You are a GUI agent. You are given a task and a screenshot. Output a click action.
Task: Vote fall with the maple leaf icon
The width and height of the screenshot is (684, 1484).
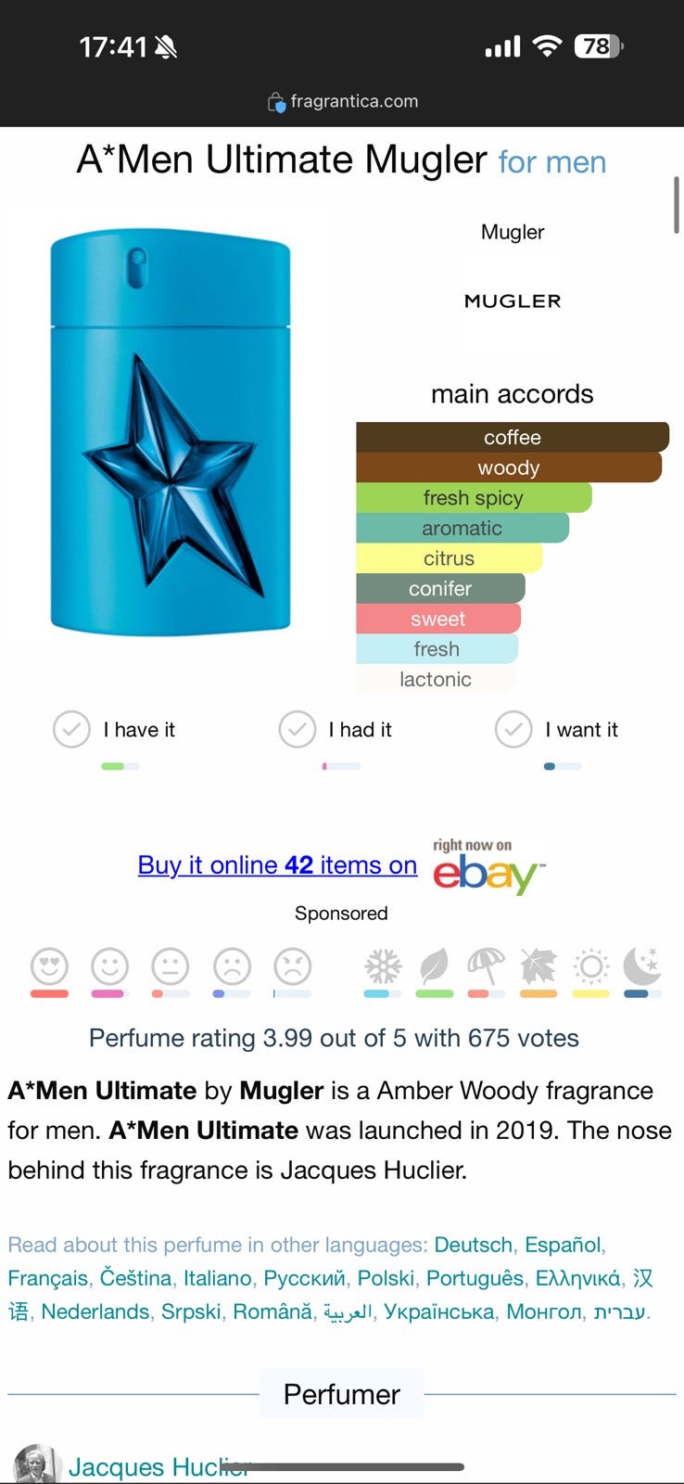click(538, 967)
